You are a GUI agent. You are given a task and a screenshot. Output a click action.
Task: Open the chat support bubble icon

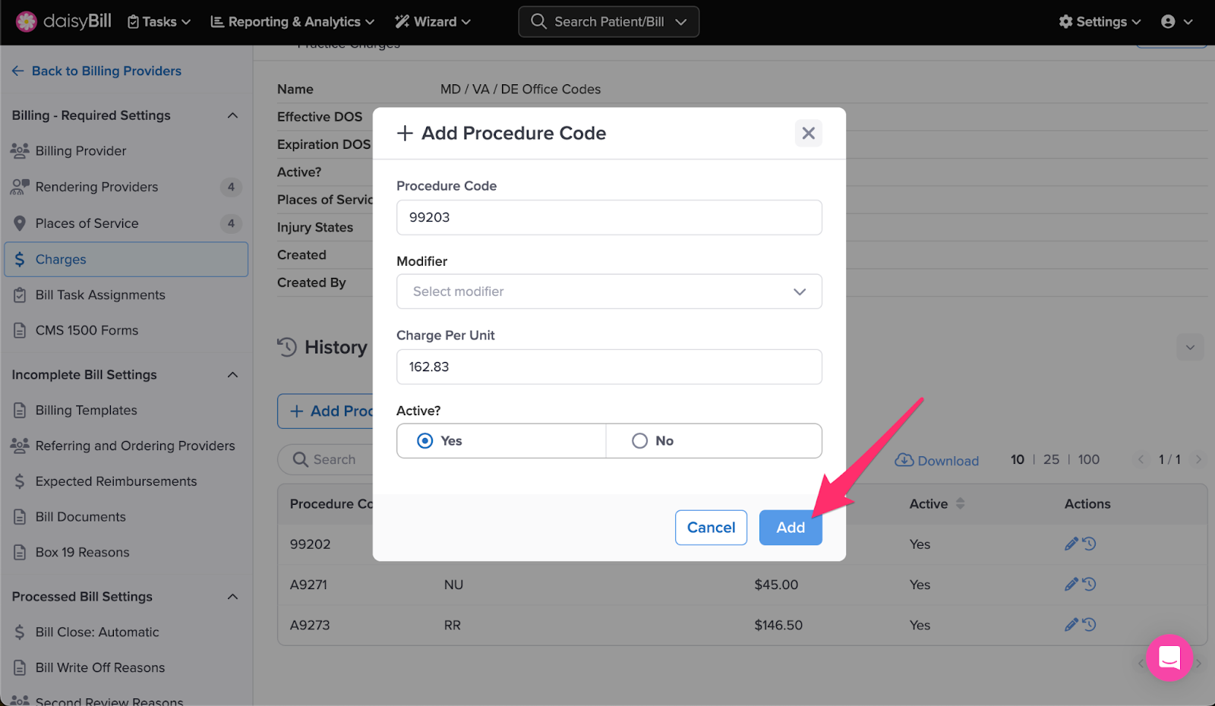point(1169,657)
